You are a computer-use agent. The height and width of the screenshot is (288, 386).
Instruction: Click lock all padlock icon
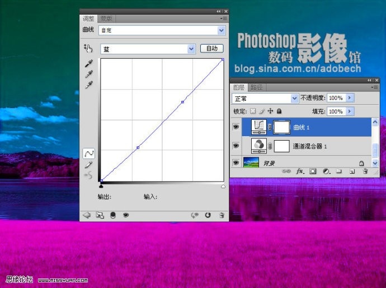click(279, 111)
